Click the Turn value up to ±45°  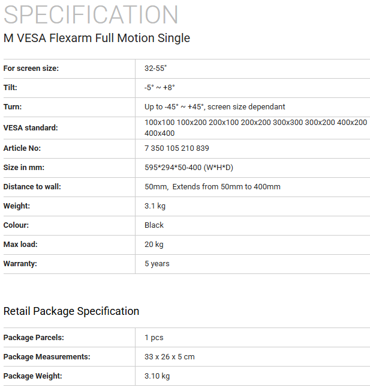coord(215,107)
